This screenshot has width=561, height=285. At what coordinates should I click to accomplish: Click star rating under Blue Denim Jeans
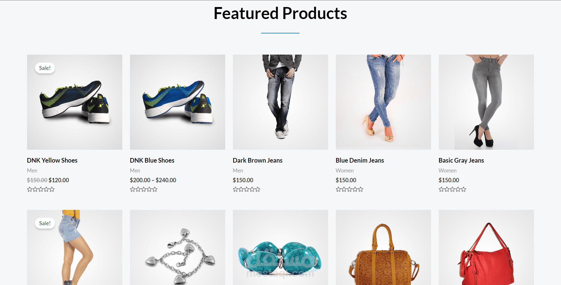350,189
